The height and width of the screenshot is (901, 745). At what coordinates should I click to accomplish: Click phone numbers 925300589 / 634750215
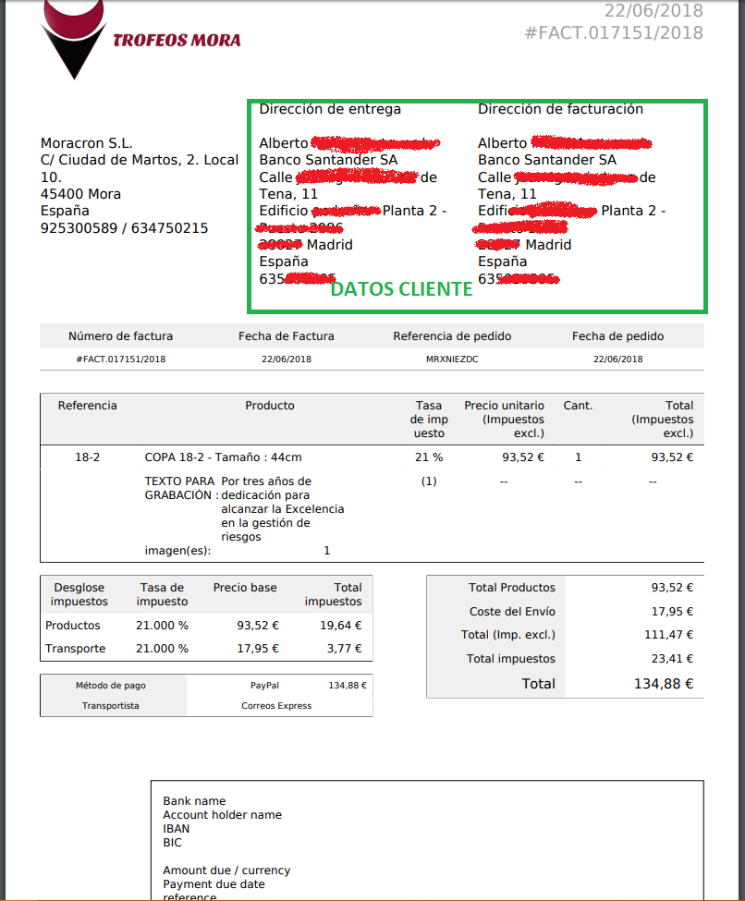coord(124,228)
